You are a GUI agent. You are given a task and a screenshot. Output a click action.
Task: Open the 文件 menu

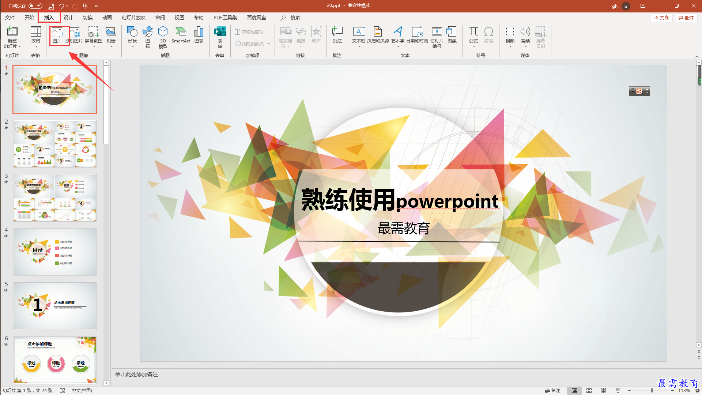pos(10,18)
